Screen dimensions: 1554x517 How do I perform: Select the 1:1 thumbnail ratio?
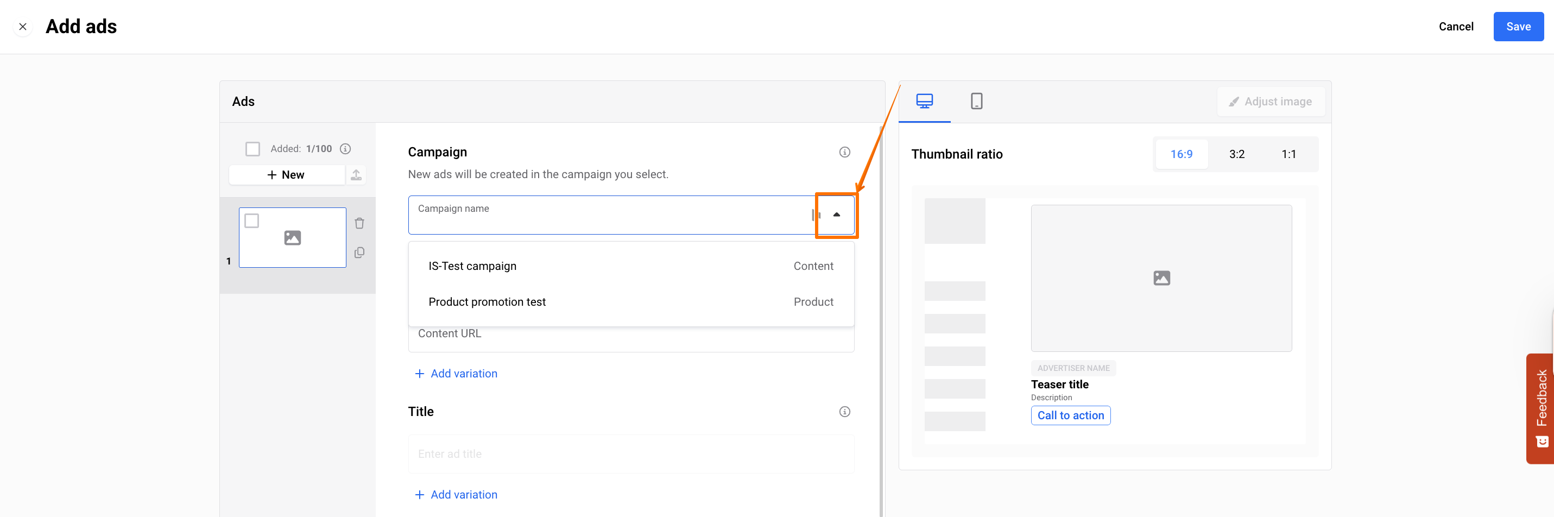point(1288,154)
